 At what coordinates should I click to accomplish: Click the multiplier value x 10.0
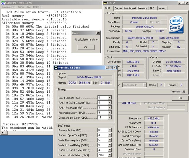133,66
